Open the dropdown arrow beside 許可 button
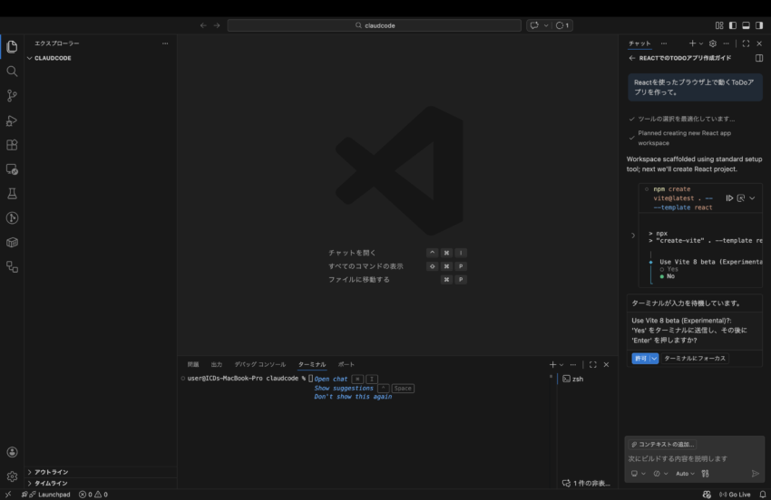Viewport: 771px width, 500px height. 654,359
